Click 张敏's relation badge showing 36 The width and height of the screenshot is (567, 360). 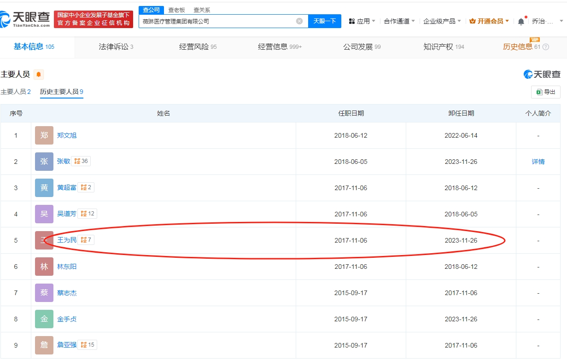click(81, 161)
